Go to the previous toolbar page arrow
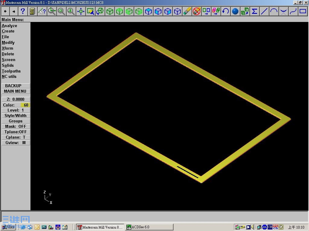 [5, 11]
